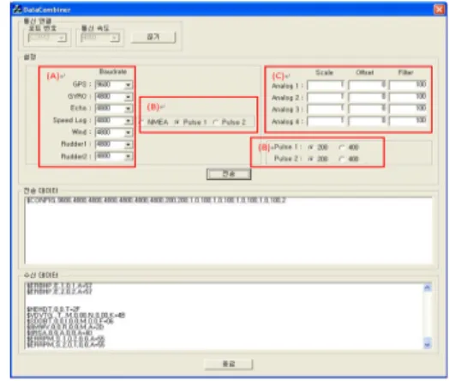Click the received data scroll up arrow
449x381 pixels.
[428, 287]
